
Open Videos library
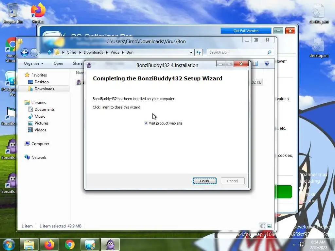click(40, 130)
